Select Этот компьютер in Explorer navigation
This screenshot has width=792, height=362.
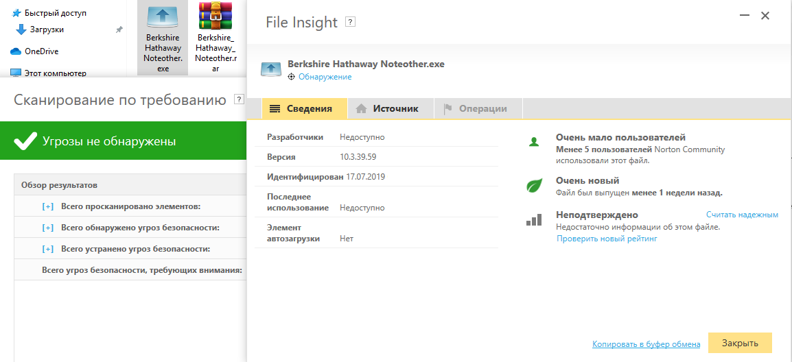point(56,73)
